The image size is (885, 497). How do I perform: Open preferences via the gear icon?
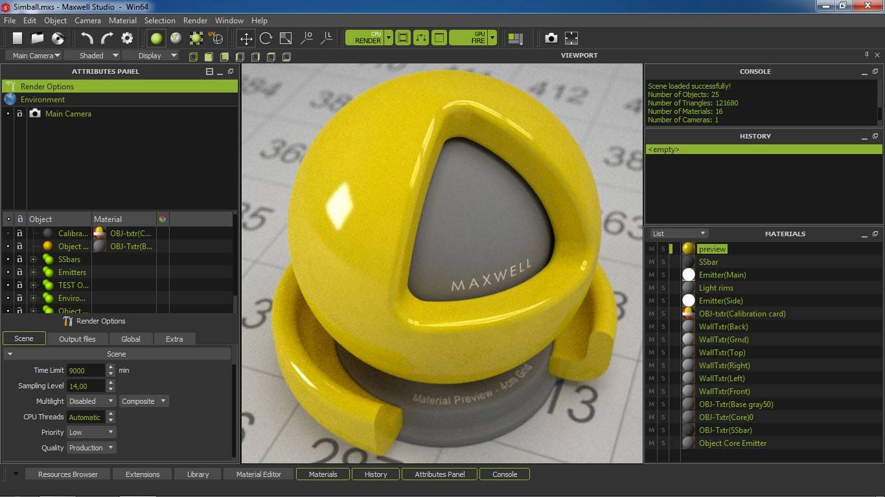pos(127,38)
